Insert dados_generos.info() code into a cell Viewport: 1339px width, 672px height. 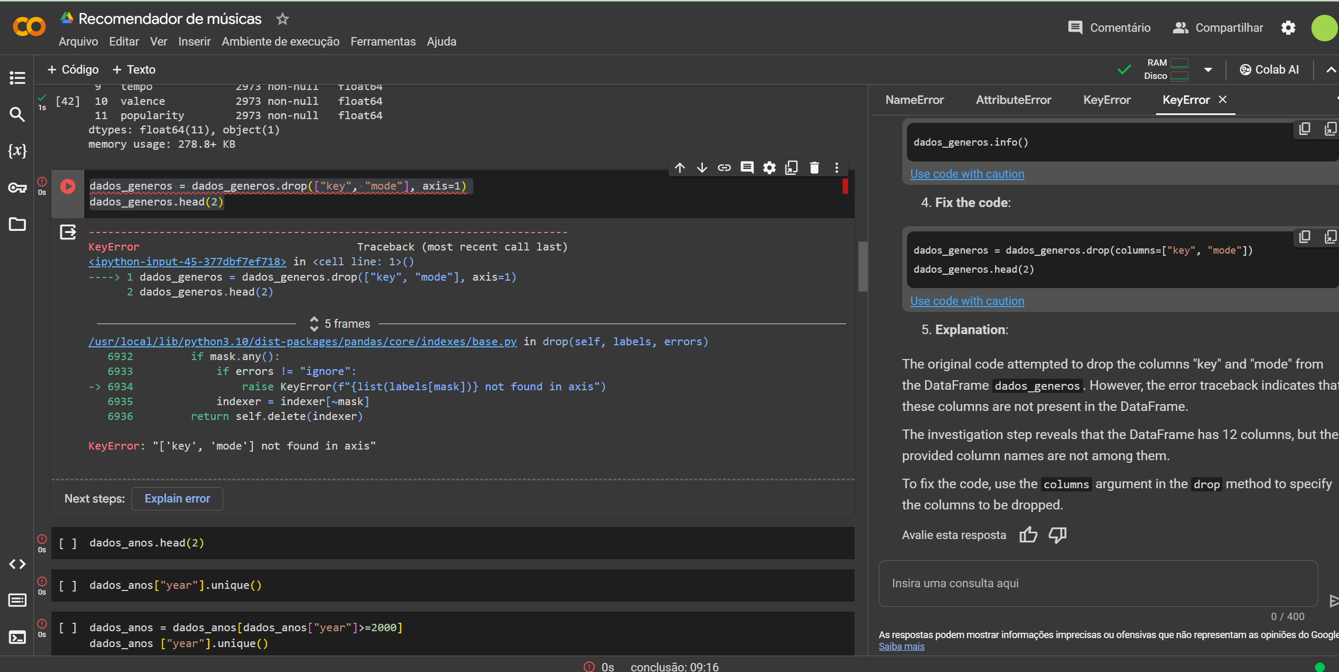click(x=1331, y=129)
